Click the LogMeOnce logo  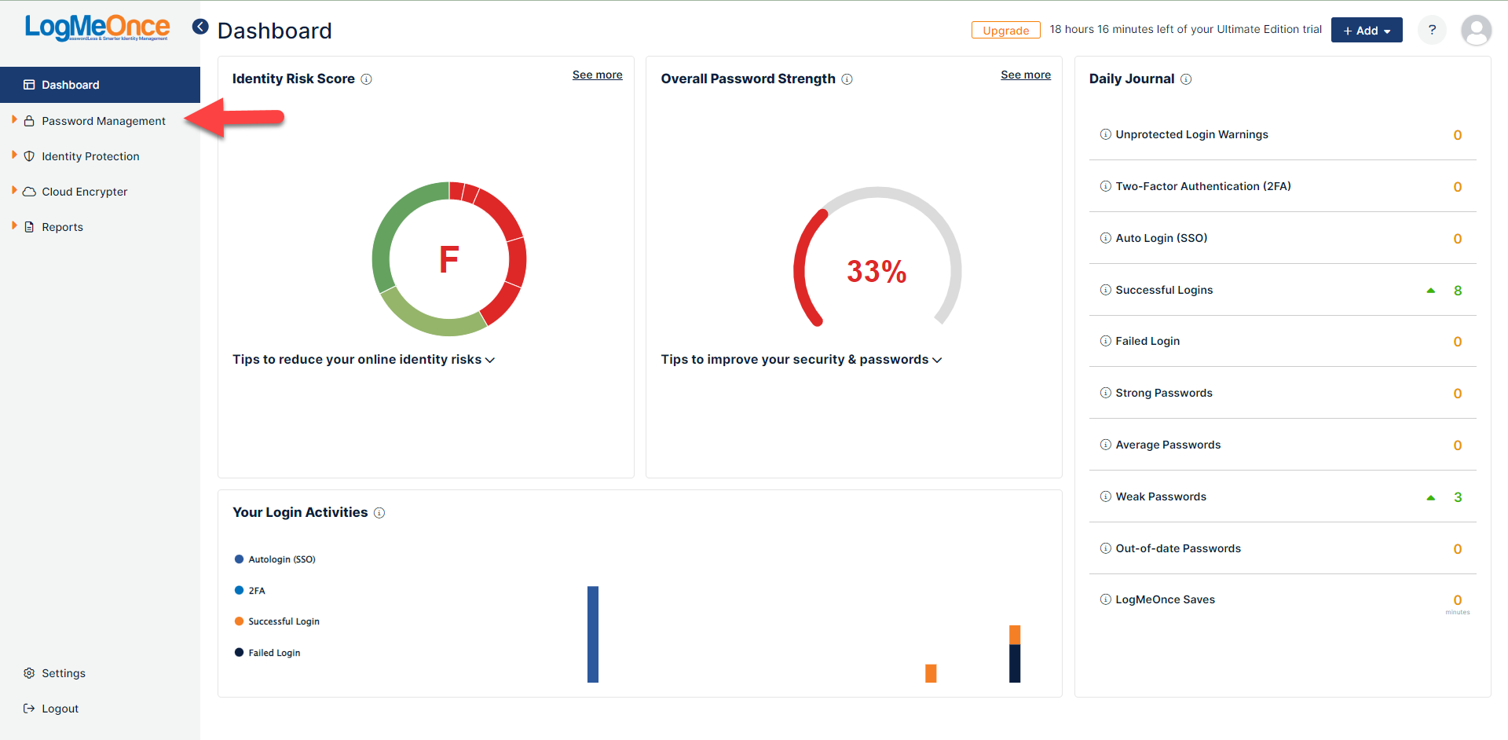coord(97,27)
